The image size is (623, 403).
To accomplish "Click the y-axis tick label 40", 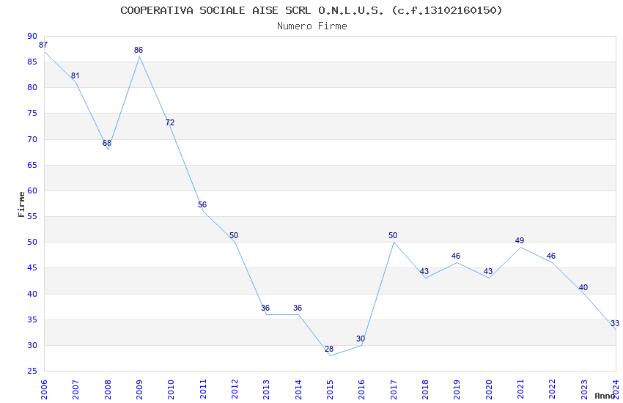I will coord(32,294).
